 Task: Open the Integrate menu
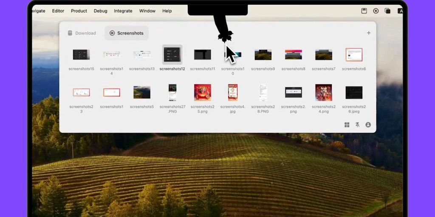pos(123,11)
